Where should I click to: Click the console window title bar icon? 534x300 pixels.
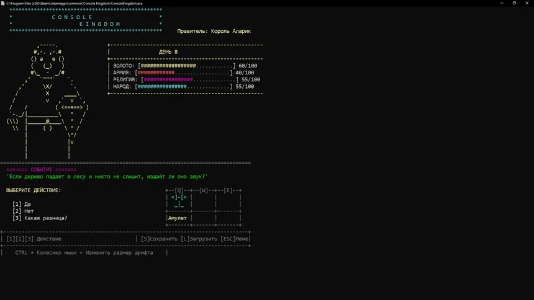(x=2, y=3)
